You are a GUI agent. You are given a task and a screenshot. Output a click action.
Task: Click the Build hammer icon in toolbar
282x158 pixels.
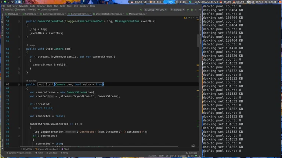[141, 10]
